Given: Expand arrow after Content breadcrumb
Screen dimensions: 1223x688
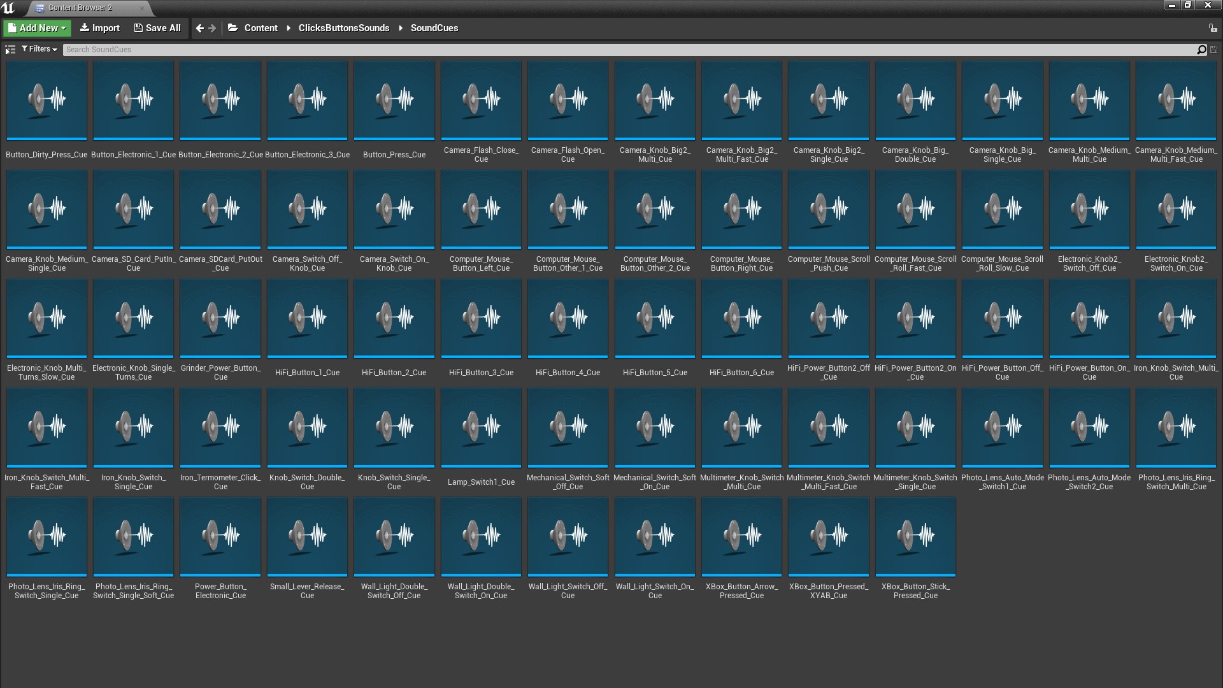Looking at the screenshot, I should [x=289, y=28].
